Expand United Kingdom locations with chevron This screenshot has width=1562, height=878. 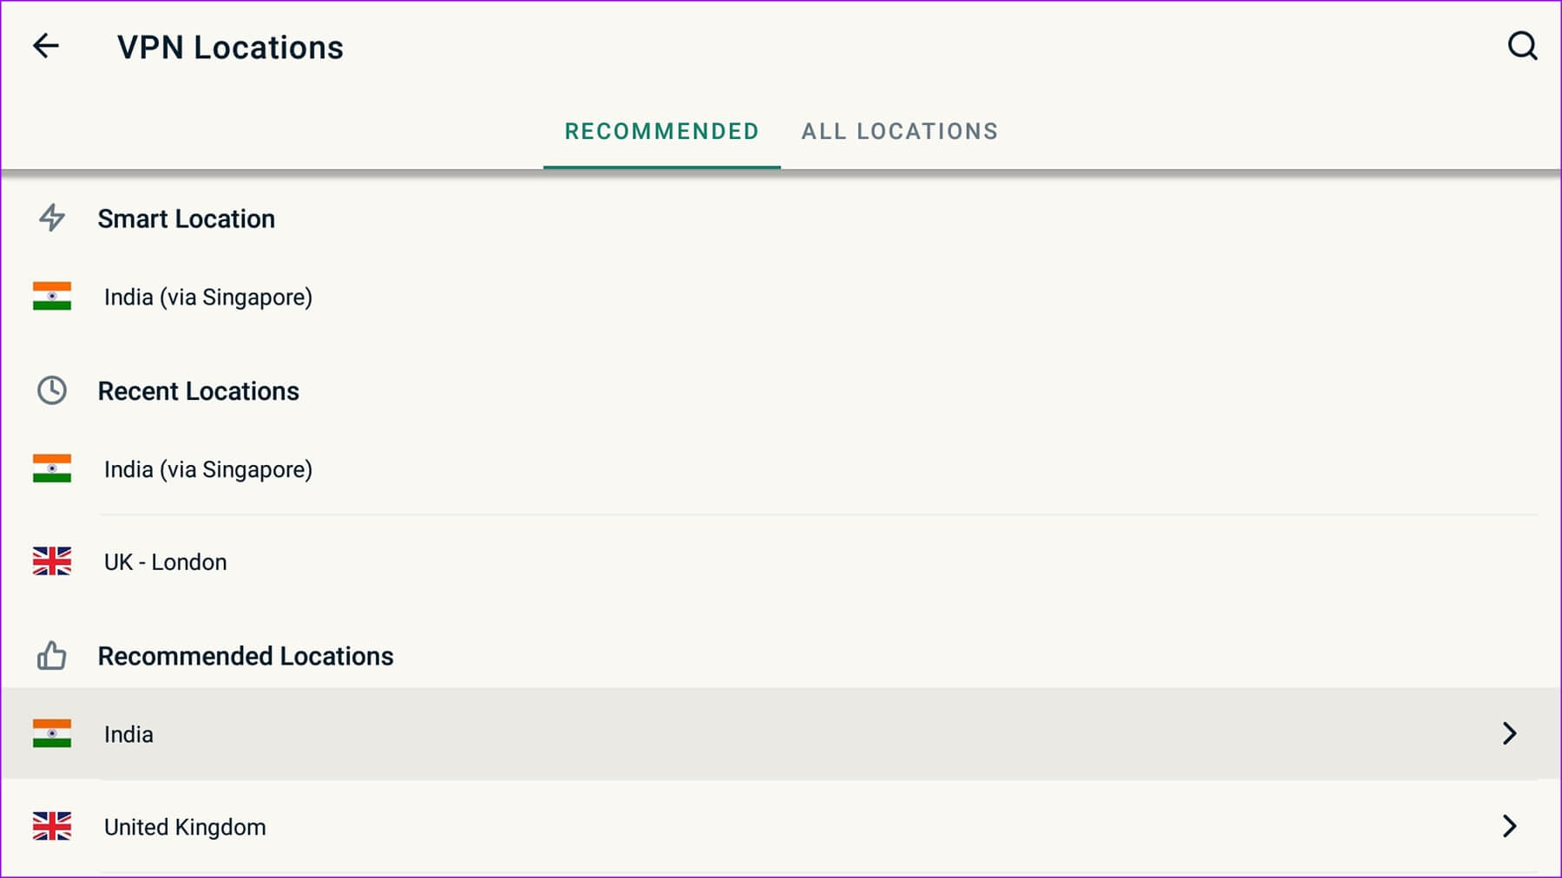(x=1510, y=826)
